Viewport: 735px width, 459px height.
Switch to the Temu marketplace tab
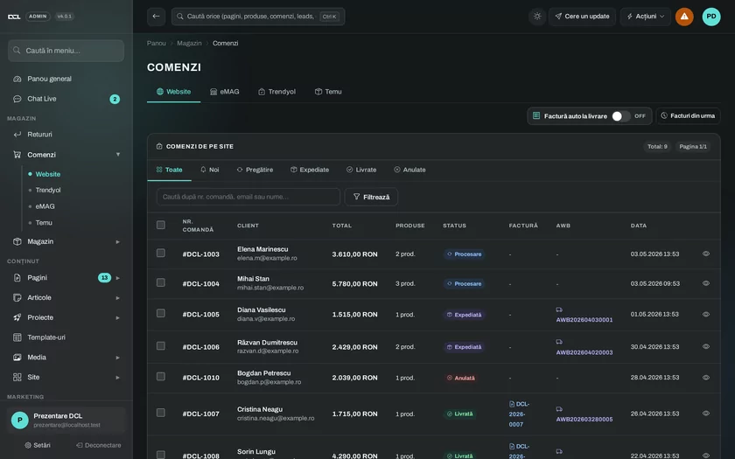tap(328, 92)
